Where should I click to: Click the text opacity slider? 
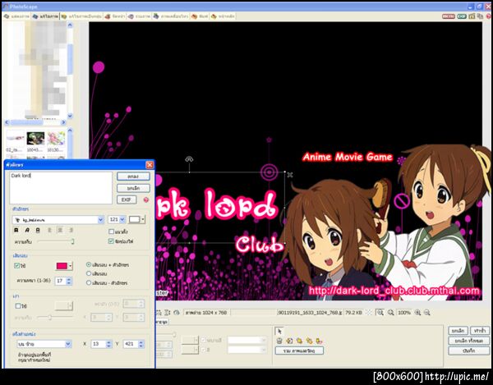click(x=55, y=241)
